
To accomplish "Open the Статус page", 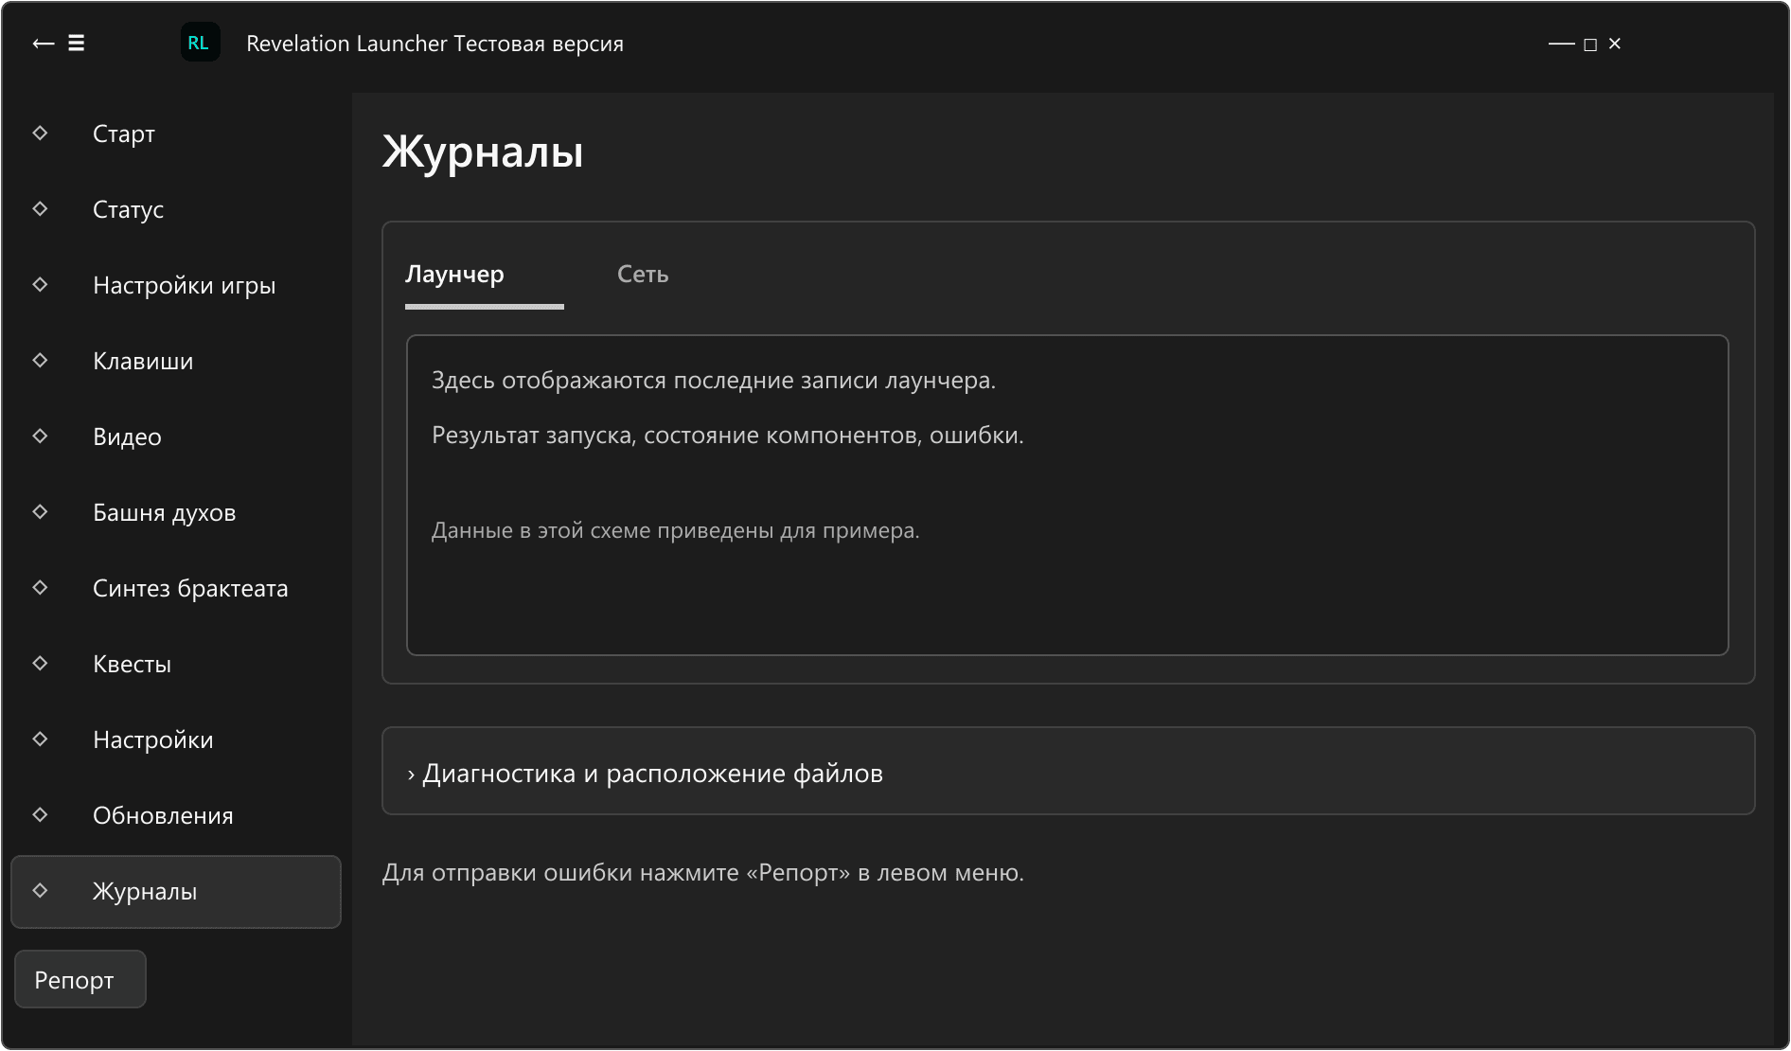I will (x=176, y=210).
